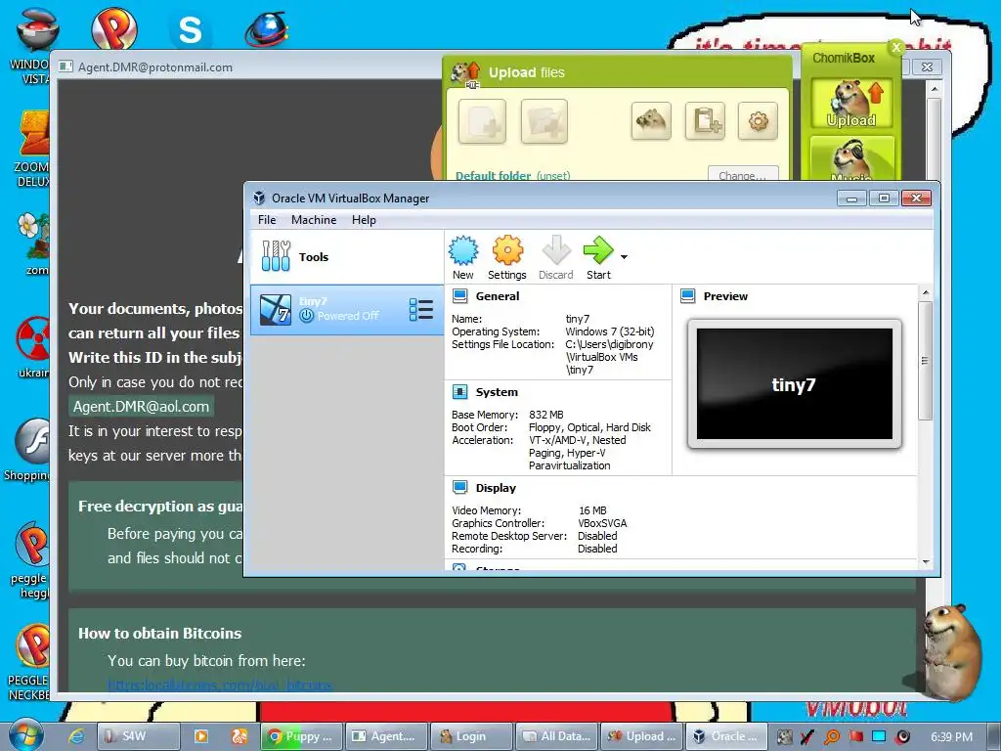This screenshot has width=1001, height=751.
Task: Click clipboard paste icon in Upload files
Action: click(705, 120)
